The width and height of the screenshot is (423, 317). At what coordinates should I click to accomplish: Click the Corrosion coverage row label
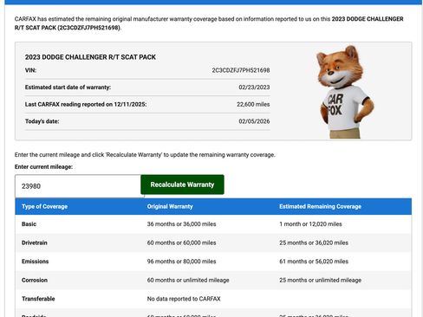[x=35, y=280]
